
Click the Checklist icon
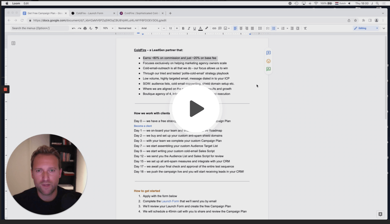[x=268, y=28]
